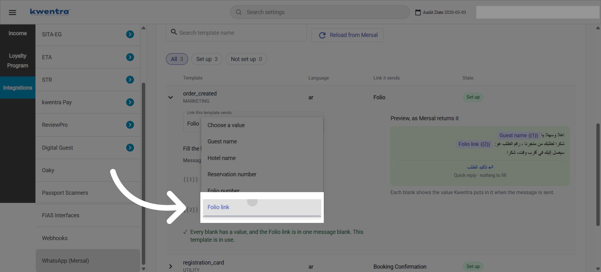Open Passport Scanners integration
The height and width of the screenshot is (272, 601).
88,193
